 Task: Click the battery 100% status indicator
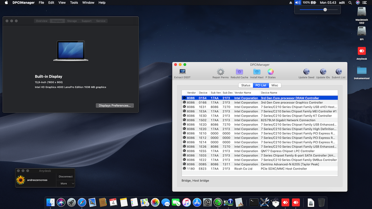point(309,3)
